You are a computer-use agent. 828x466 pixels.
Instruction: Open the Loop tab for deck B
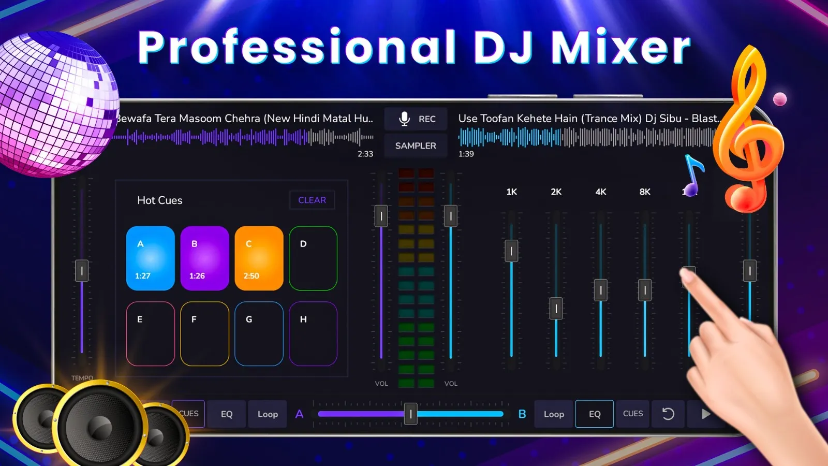pyautogui.click(x=554, y=414)
